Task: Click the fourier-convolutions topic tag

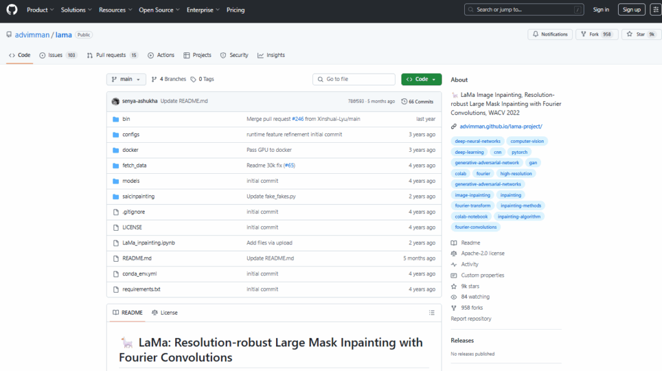Action: coord(476,227)
